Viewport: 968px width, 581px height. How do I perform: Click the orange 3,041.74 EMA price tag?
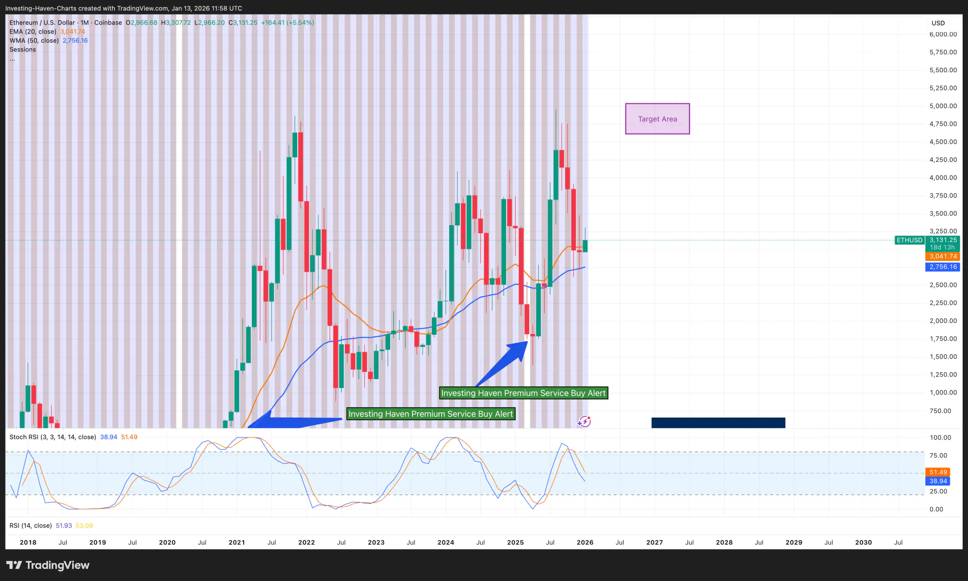[943, 256]
